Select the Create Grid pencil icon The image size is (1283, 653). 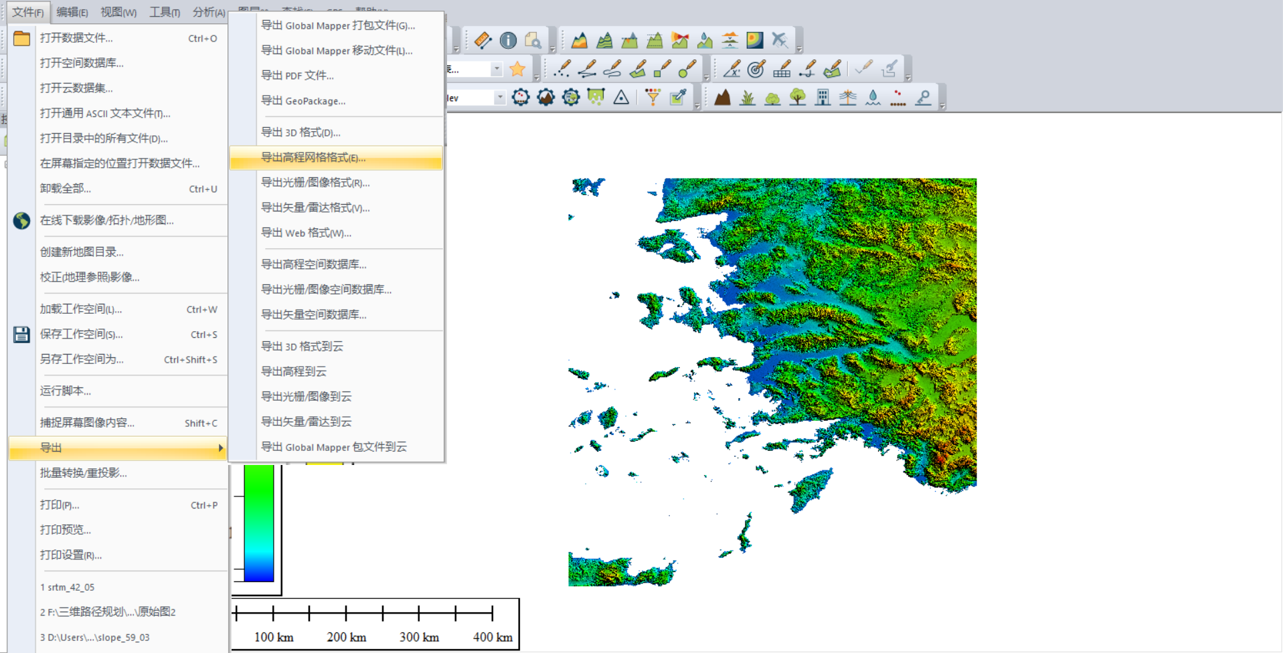[782, 68]
